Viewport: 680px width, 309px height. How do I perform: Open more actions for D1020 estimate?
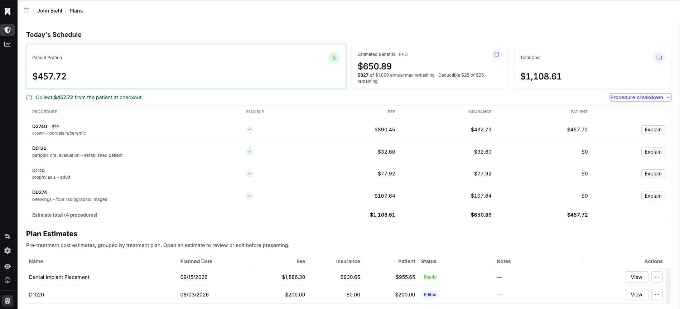[x=657, y=295]
